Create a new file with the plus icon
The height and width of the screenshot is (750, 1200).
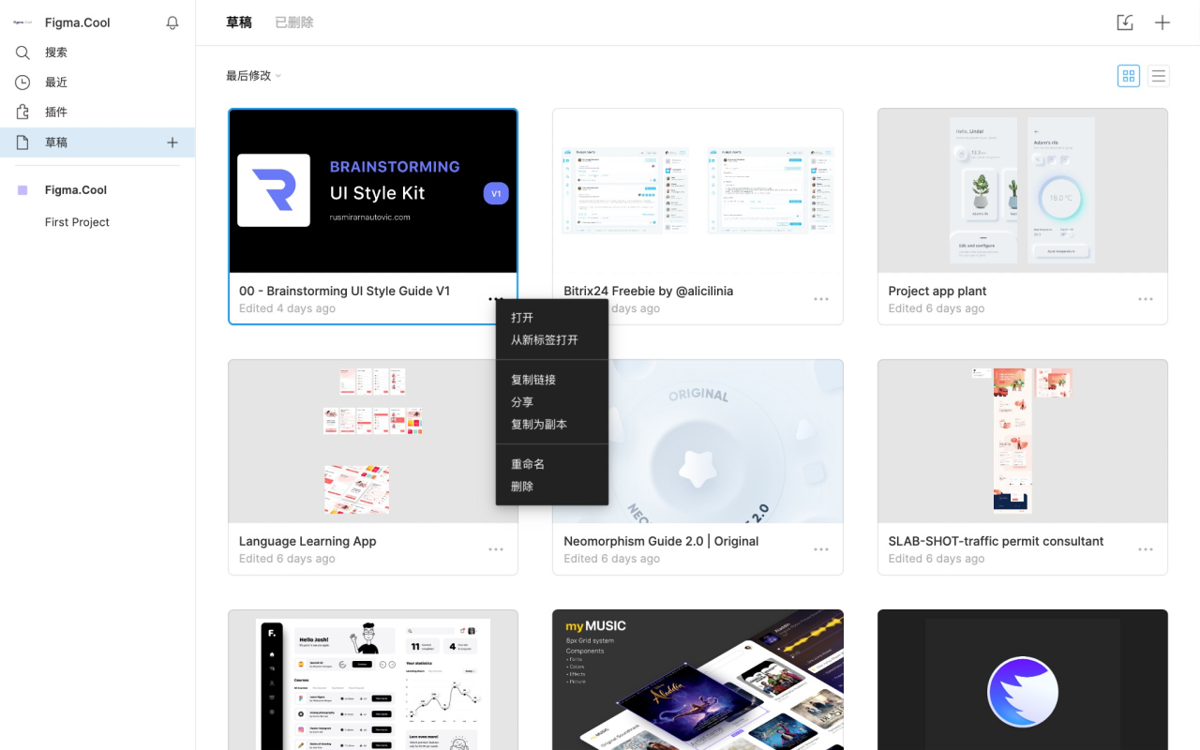pyautogui.click(x=1162, y=22)
